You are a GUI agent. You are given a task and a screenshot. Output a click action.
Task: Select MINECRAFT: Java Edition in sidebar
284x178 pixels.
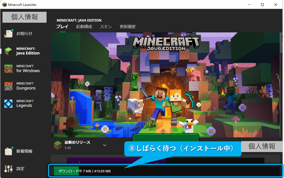[x=28, y=51]
